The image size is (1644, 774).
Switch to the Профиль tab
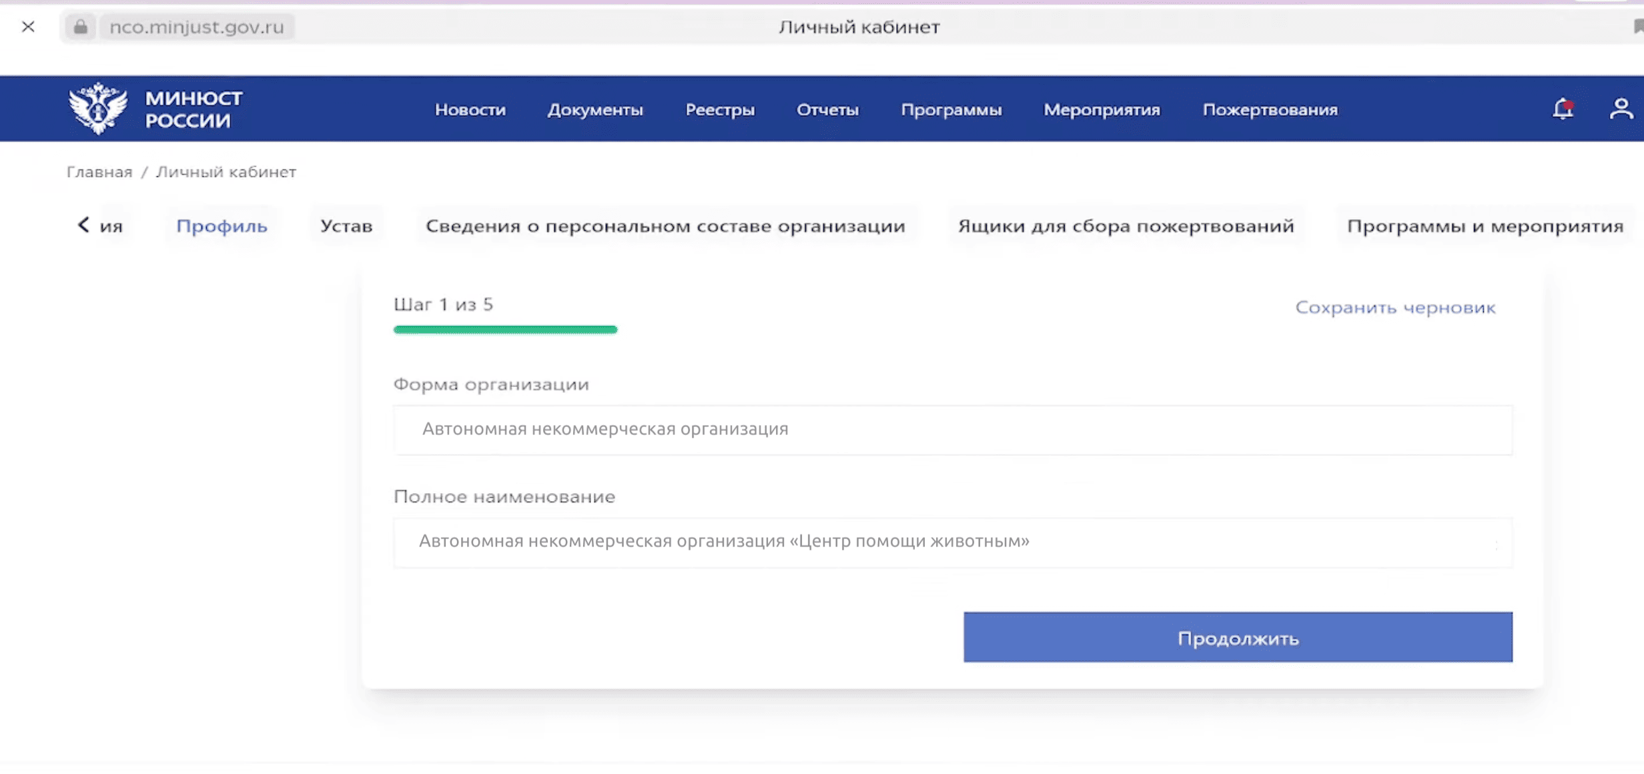coord(222,226)
